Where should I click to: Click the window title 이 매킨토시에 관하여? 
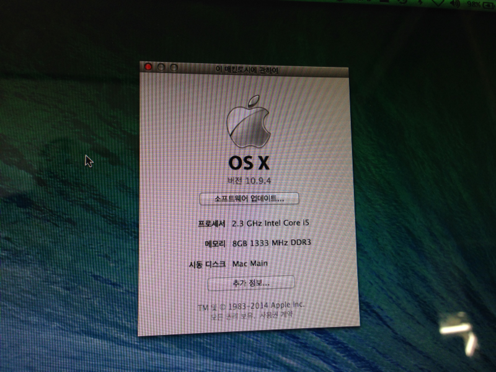pos(246,70)
